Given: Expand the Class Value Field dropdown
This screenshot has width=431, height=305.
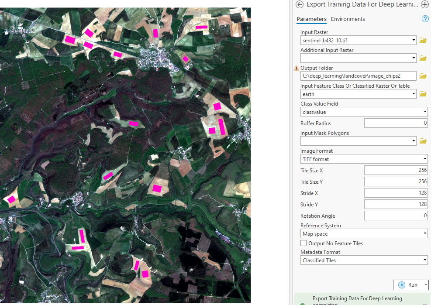Looking at the screenshot, I should (425, 112).
